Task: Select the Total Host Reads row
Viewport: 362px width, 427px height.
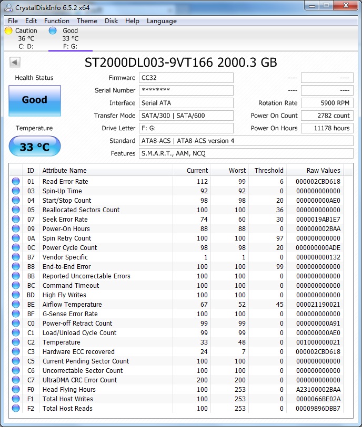Action: [176, 409]
